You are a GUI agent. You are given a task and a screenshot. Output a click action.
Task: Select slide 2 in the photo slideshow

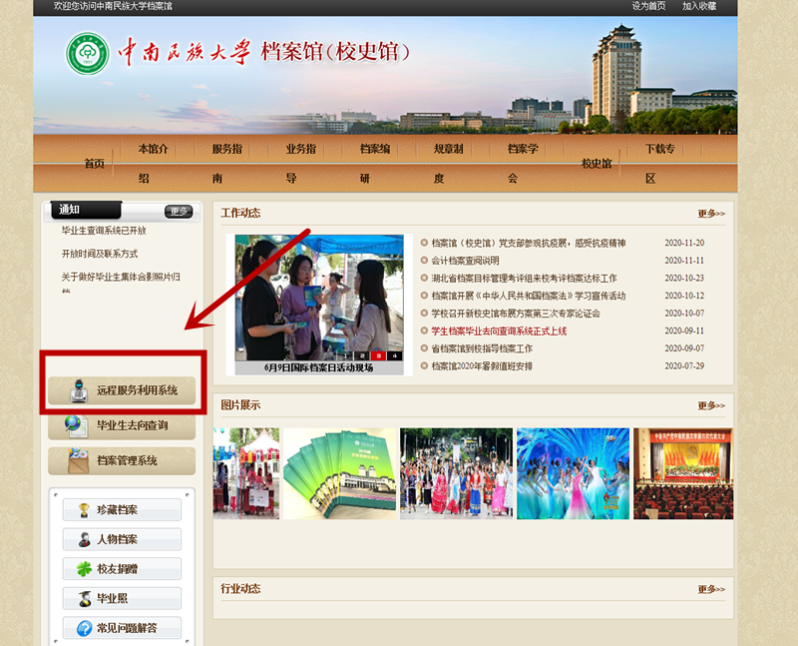pyautogui.click(x=360, y=355)
